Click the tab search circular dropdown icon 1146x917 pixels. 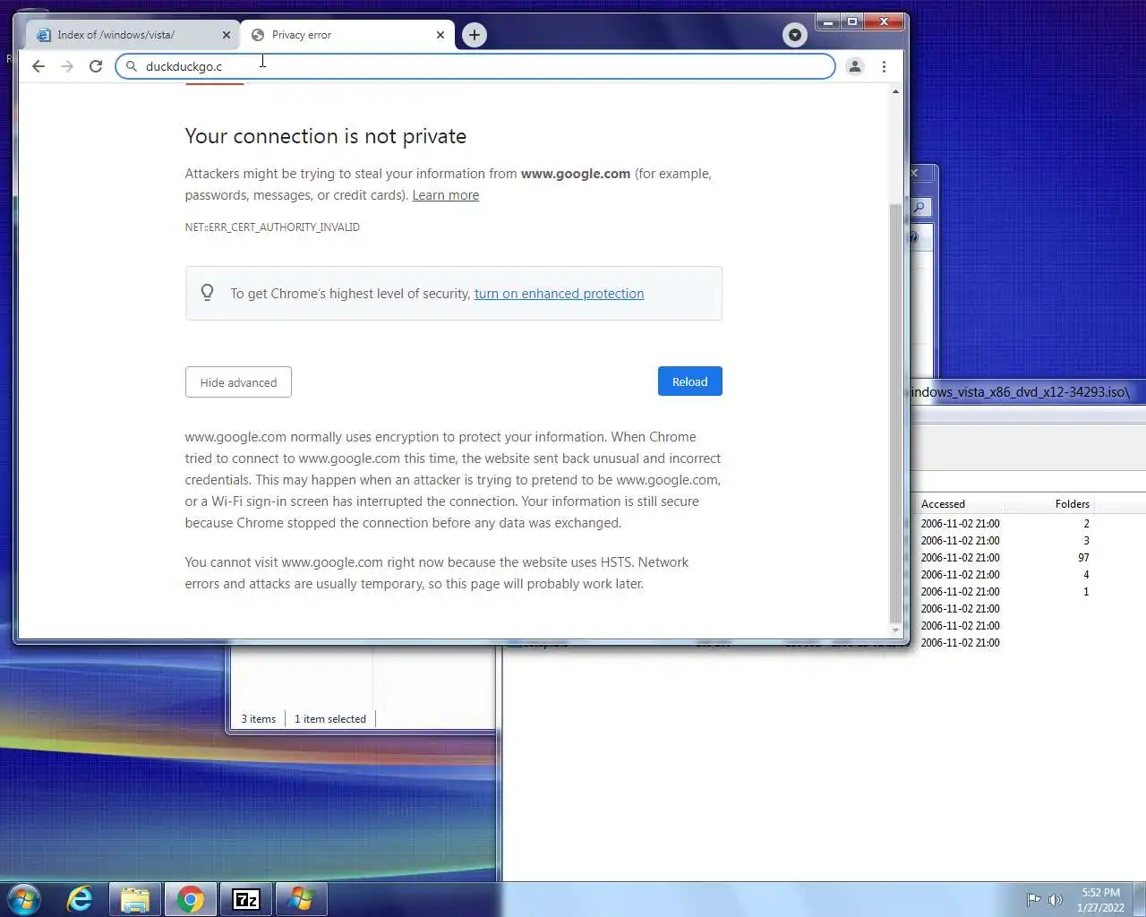click(x=794, y=35)
